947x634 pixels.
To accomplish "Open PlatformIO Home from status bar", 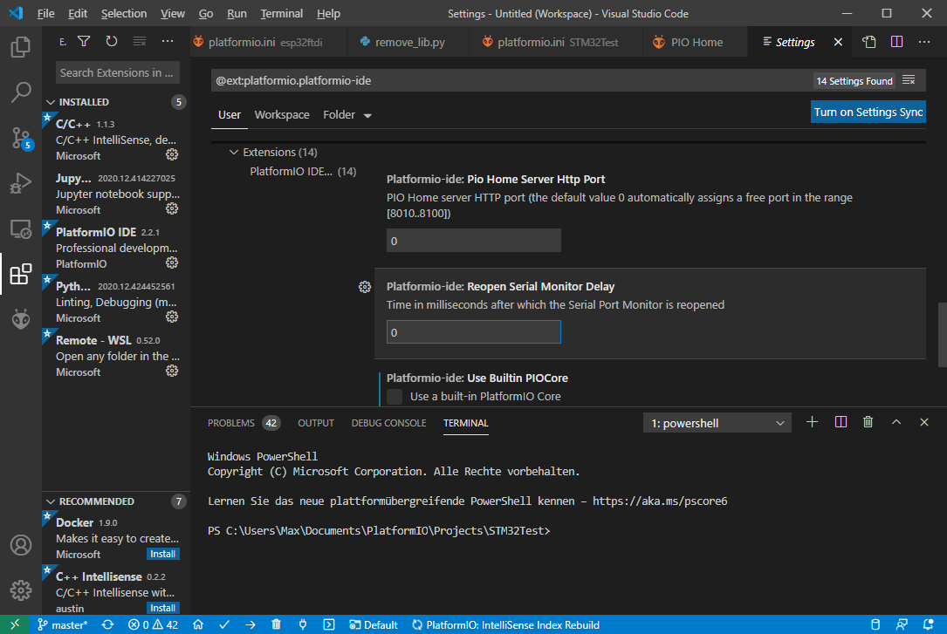I will point(198,624).
